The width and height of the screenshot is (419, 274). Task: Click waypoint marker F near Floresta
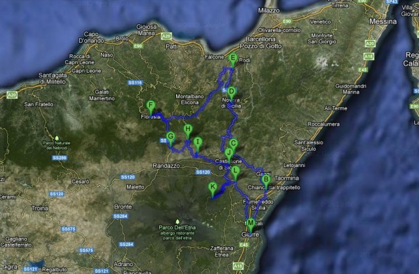[x=151, y=106]
